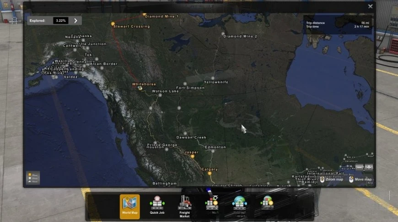Click the Yellowknife city marker
This screenshot has height=222, width=398.
pos(213,78)
